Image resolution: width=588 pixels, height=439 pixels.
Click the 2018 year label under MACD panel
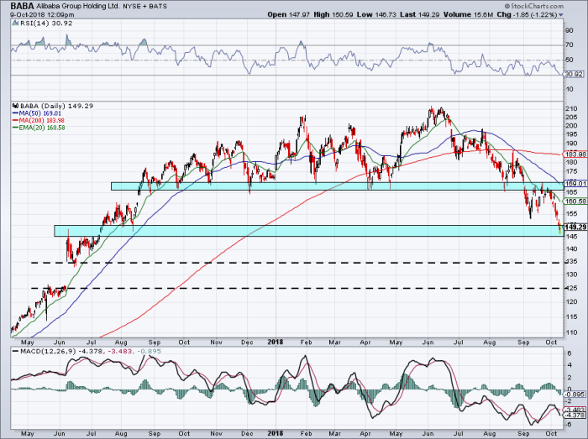coord(276,433)
